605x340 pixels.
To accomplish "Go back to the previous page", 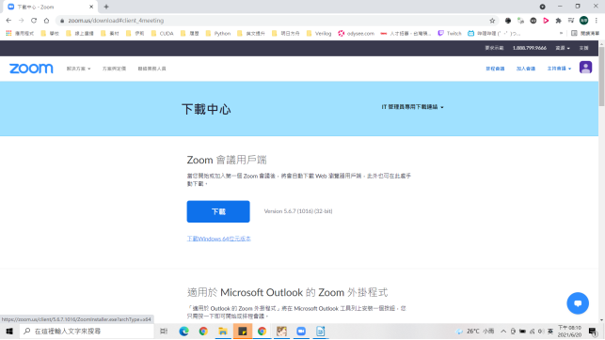I will coord(8,21).
